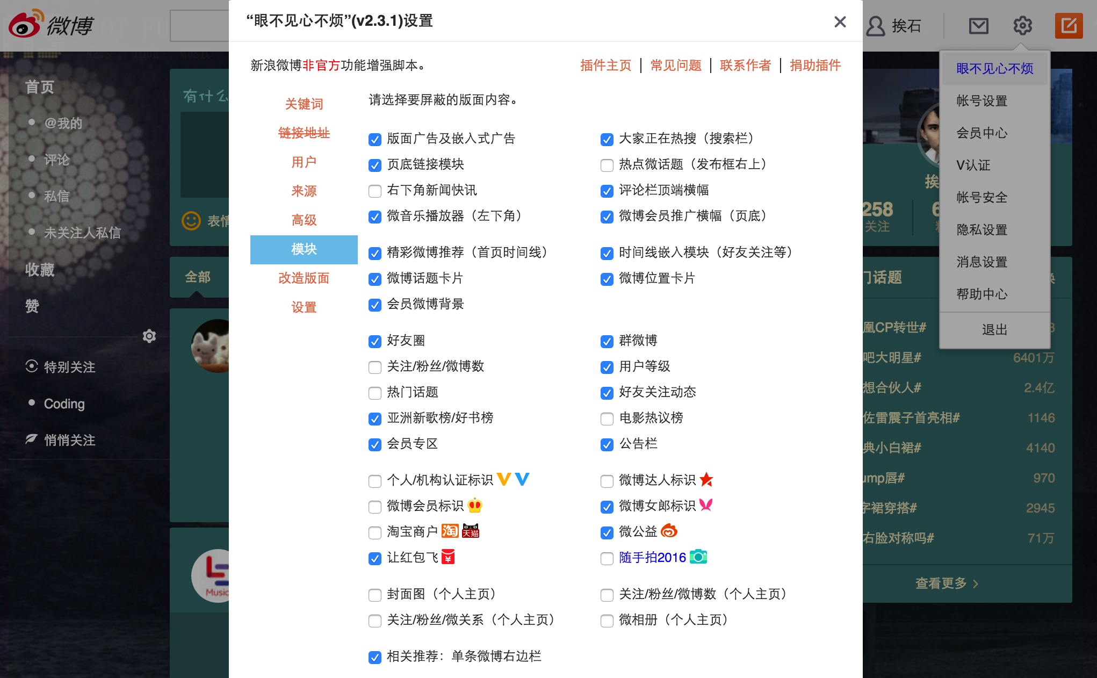Click the 微公益 Weibo eye icon

669,531
